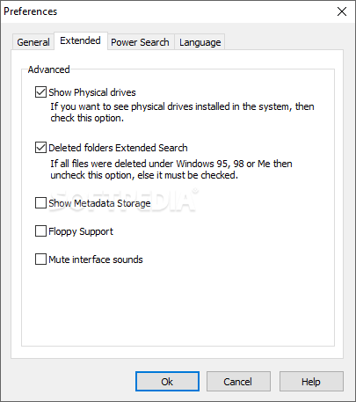The height and width of the screenshot is (402, 356).
Task: Click the Windows 95, 98 or Me description
Action: [x=171, y=169]
